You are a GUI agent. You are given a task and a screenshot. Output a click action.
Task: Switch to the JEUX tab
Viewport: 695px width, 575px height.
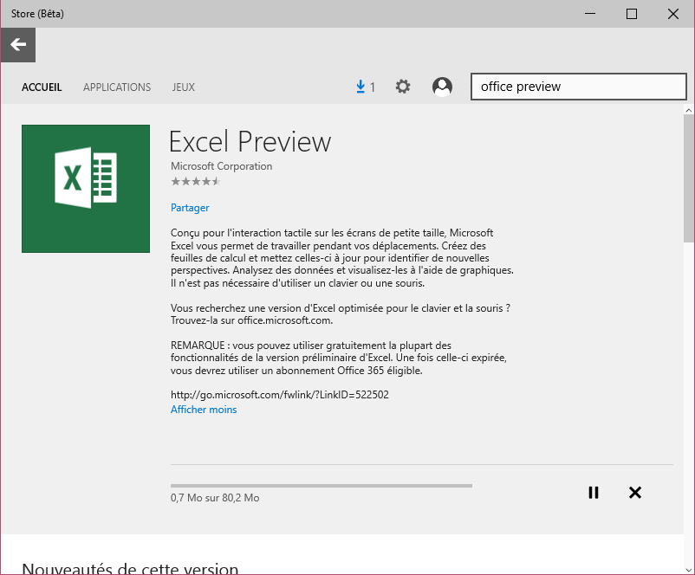(184, 87)
